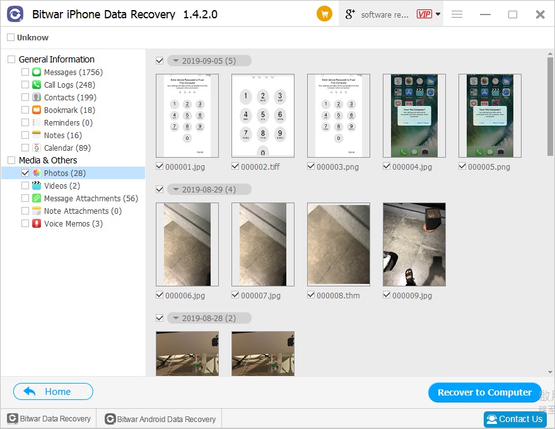555x429 pixels.
Task: Click the Messages green bubble icon
Action: (37, 72)
